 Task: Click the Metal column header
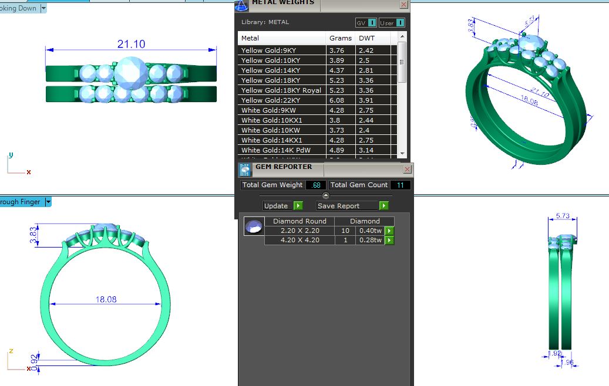coord(282,38)
